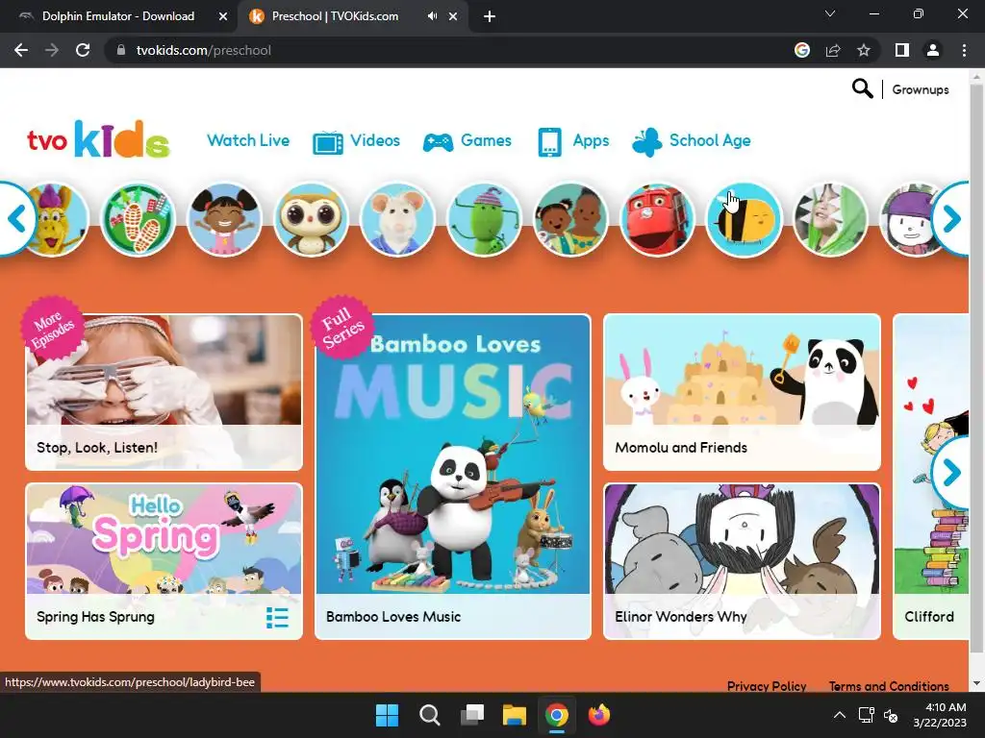985x738 pixels.
Task: Select the green bug with hat icon
Action: (x=485, y=219)
